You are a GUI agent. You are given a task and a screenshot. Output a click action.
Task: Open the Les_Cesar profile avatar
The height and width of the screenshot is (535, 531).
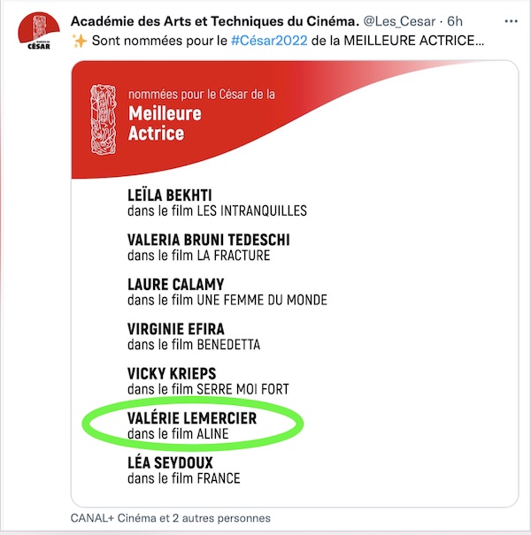click(x=39, y=31)
